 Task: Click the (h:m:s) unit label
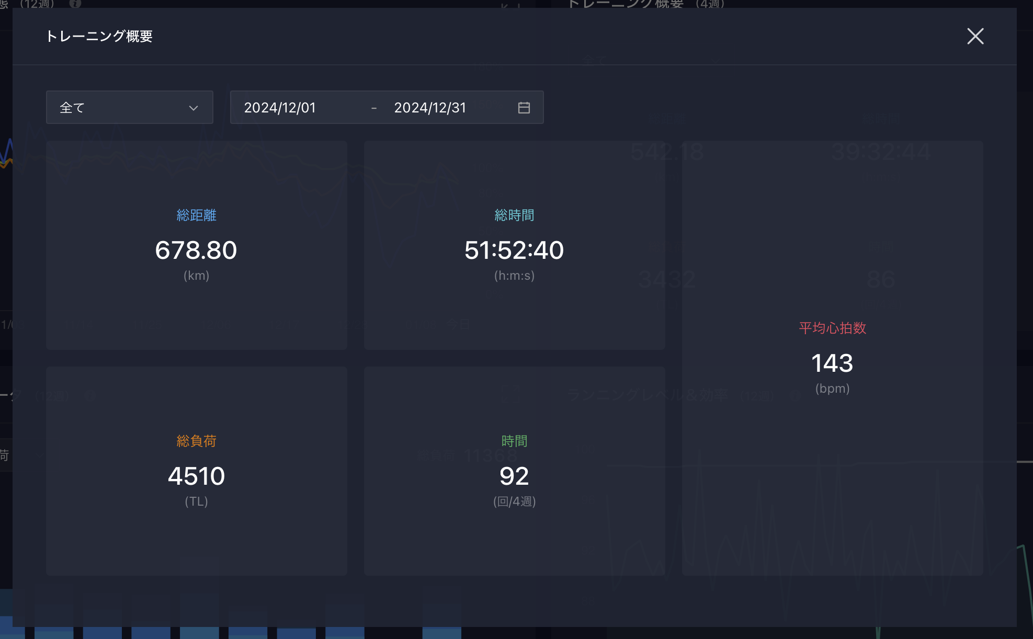pyautogui.click(x=514, y=276)
